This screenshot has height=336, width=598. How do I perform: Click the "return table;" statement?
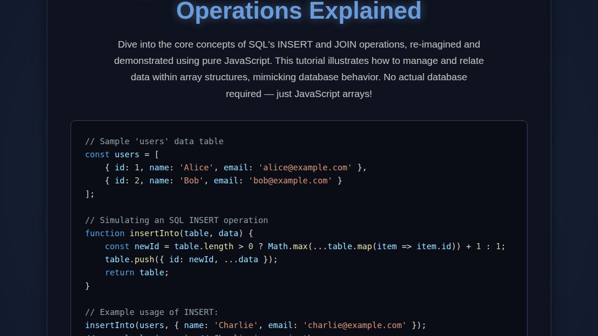point(137,272)
